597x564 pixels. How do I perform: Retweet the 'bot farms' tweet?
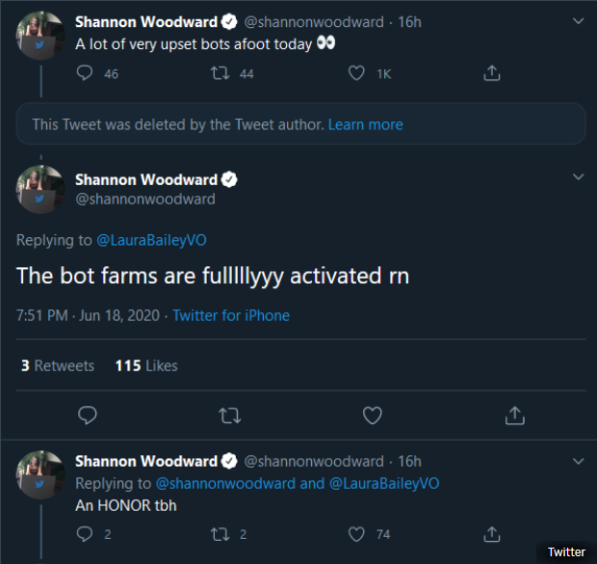[x=230, y=416]
